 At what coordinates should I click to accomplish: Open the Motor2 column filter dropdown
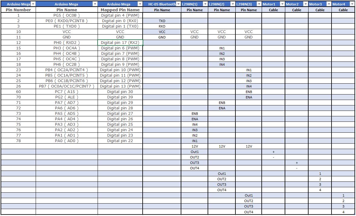pos(306,4)
